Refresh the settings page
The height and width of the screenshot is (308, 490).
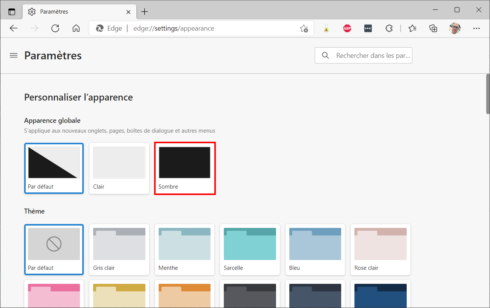pos(55,28)
